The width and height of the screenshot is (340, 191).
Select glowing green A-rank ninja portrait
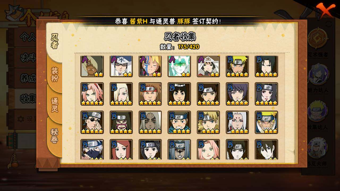click(179, 66)
